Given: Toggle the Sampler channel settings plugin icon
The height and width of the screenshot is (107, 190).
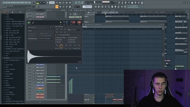Looking at the screenshot, I should click(x=29, y=23).
